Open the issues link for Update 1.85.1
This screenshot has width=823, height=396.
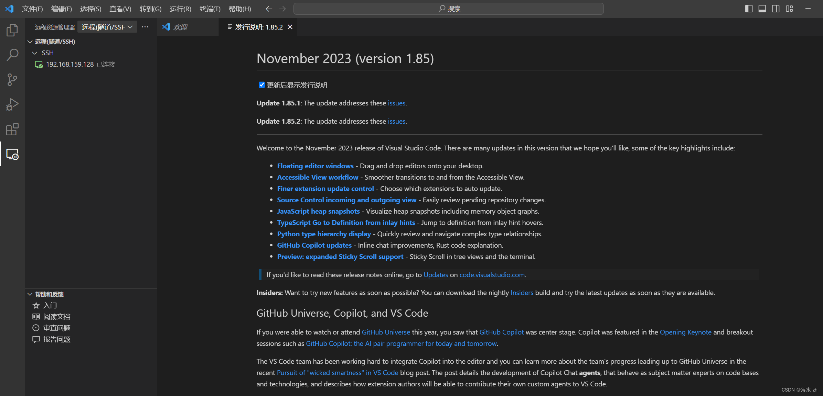396,103
